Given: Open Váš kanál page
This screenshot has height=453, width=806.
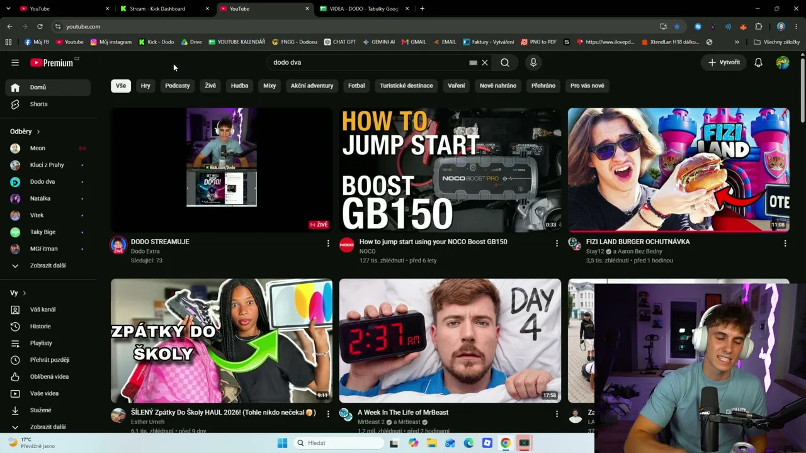Looking at the screenshot, I should point(48,310).
